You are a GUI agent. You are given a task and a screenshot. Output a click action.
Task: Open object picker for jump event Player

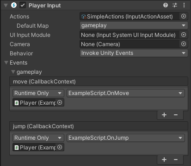pos(60,147)
